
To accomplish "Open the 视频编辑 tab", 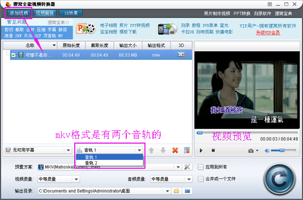I will 45,13.
